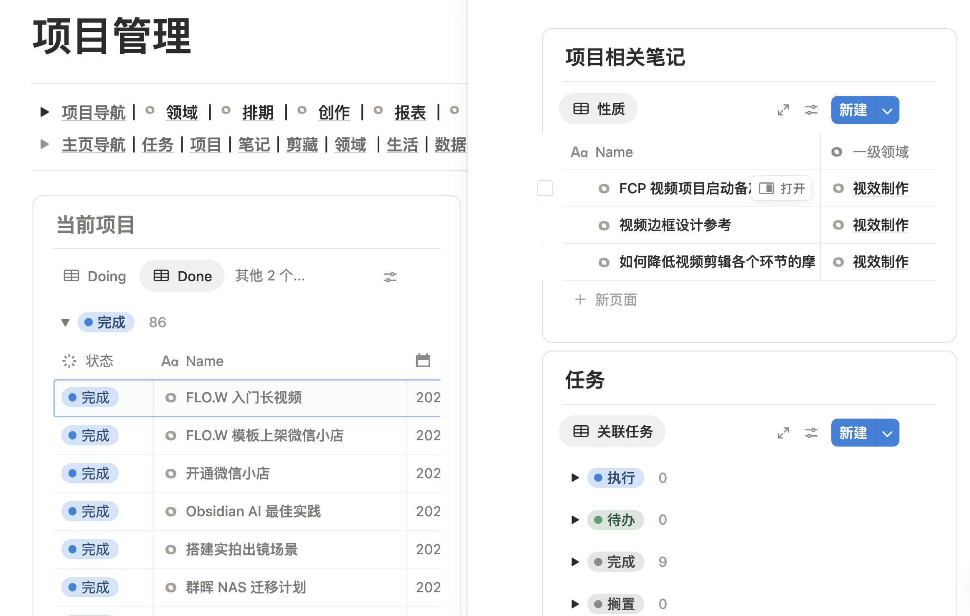Expand 关联任务 database to full page

(783, 433)
